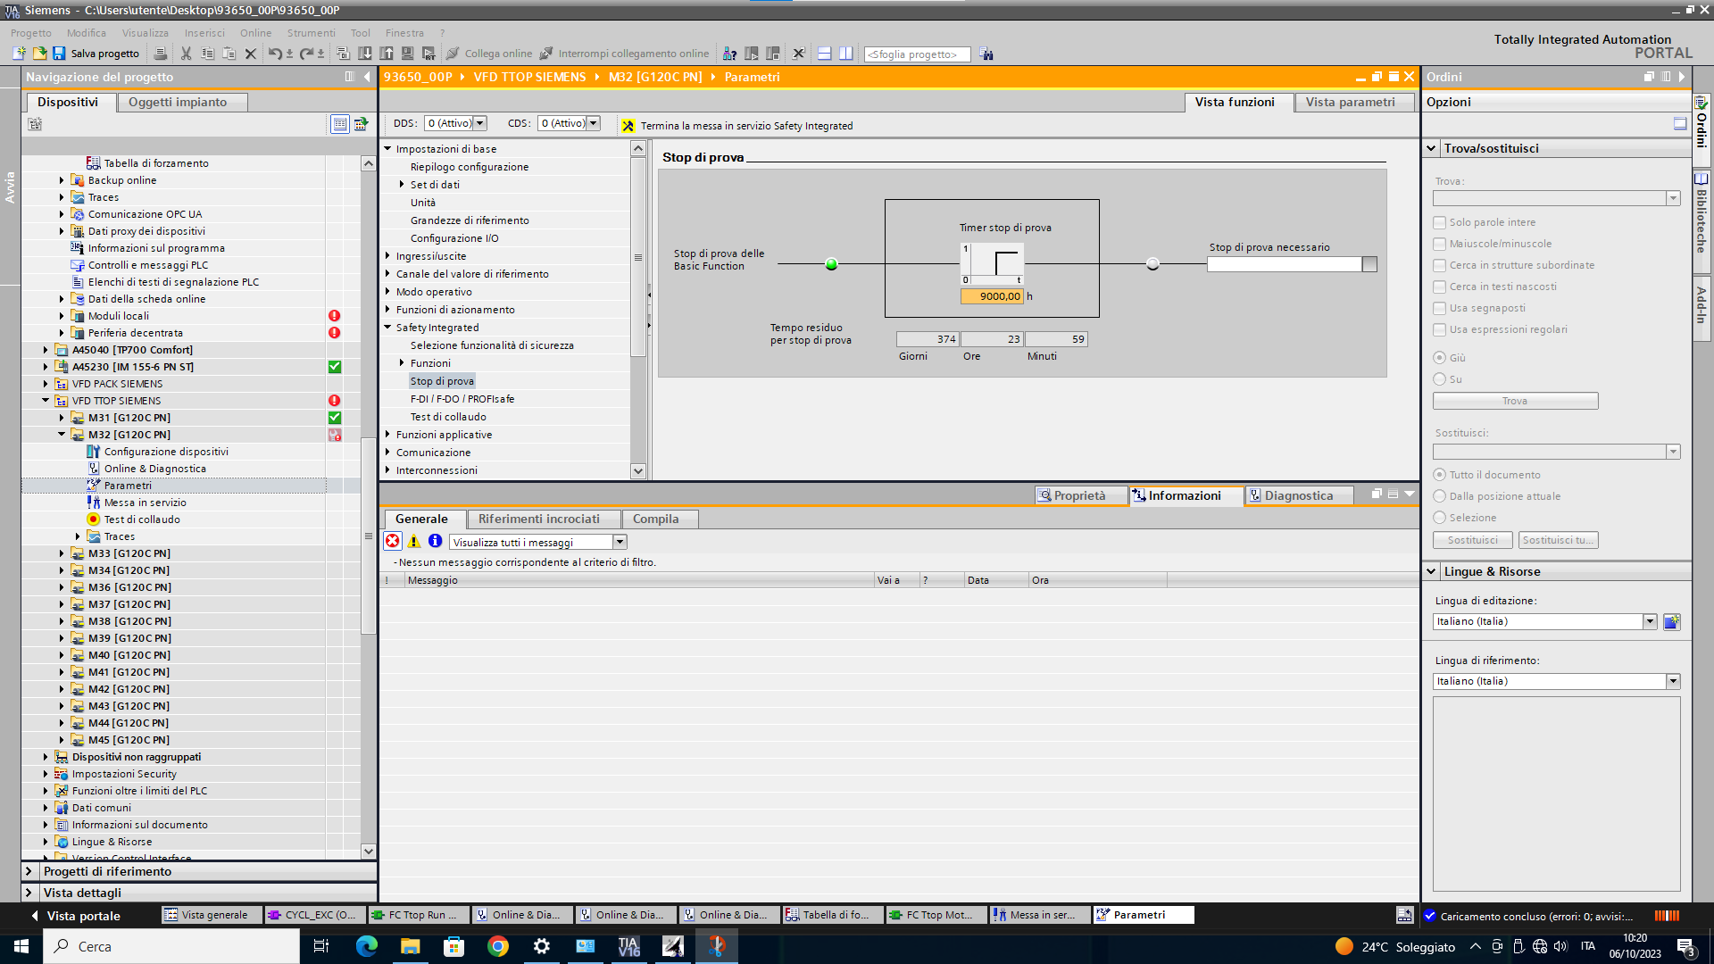
Task: Open TIA V16 icon in taskbar
Action: click(629, 946)
